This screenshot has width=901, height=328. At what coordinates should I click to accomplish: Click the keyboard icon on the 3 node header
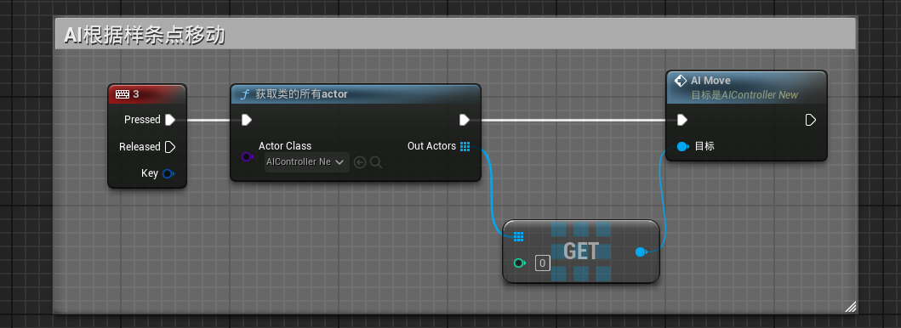123,94
